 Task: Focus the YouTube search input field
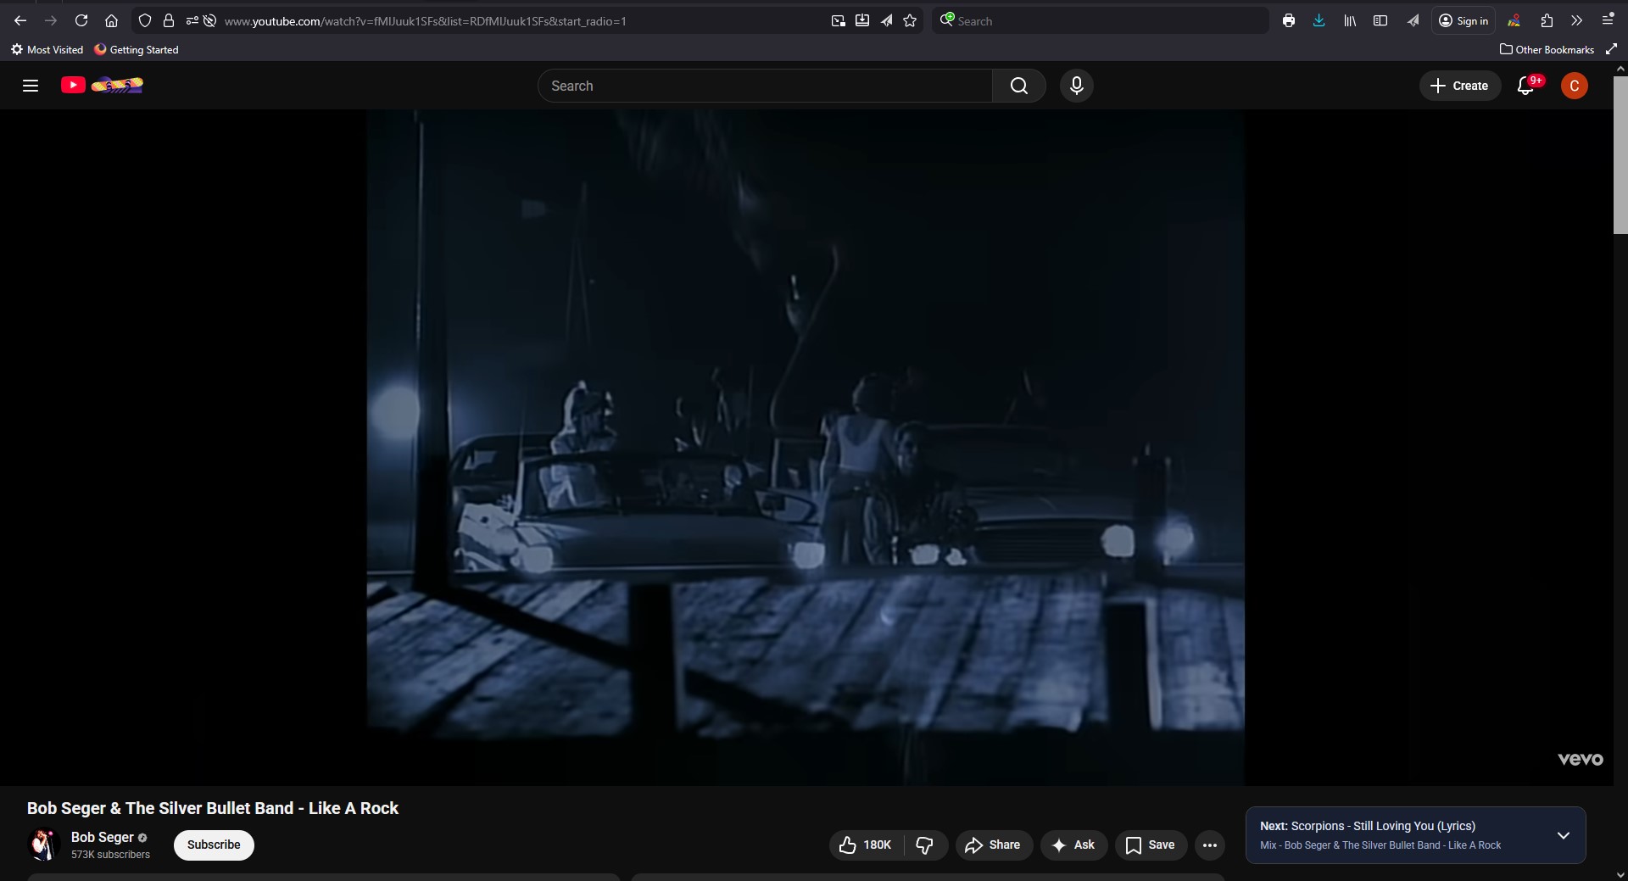click(763, 86)
